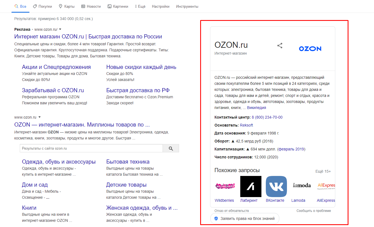Open Новые скидки каждый день sitelink
This screenshot has height=227, width=374.
141,67
